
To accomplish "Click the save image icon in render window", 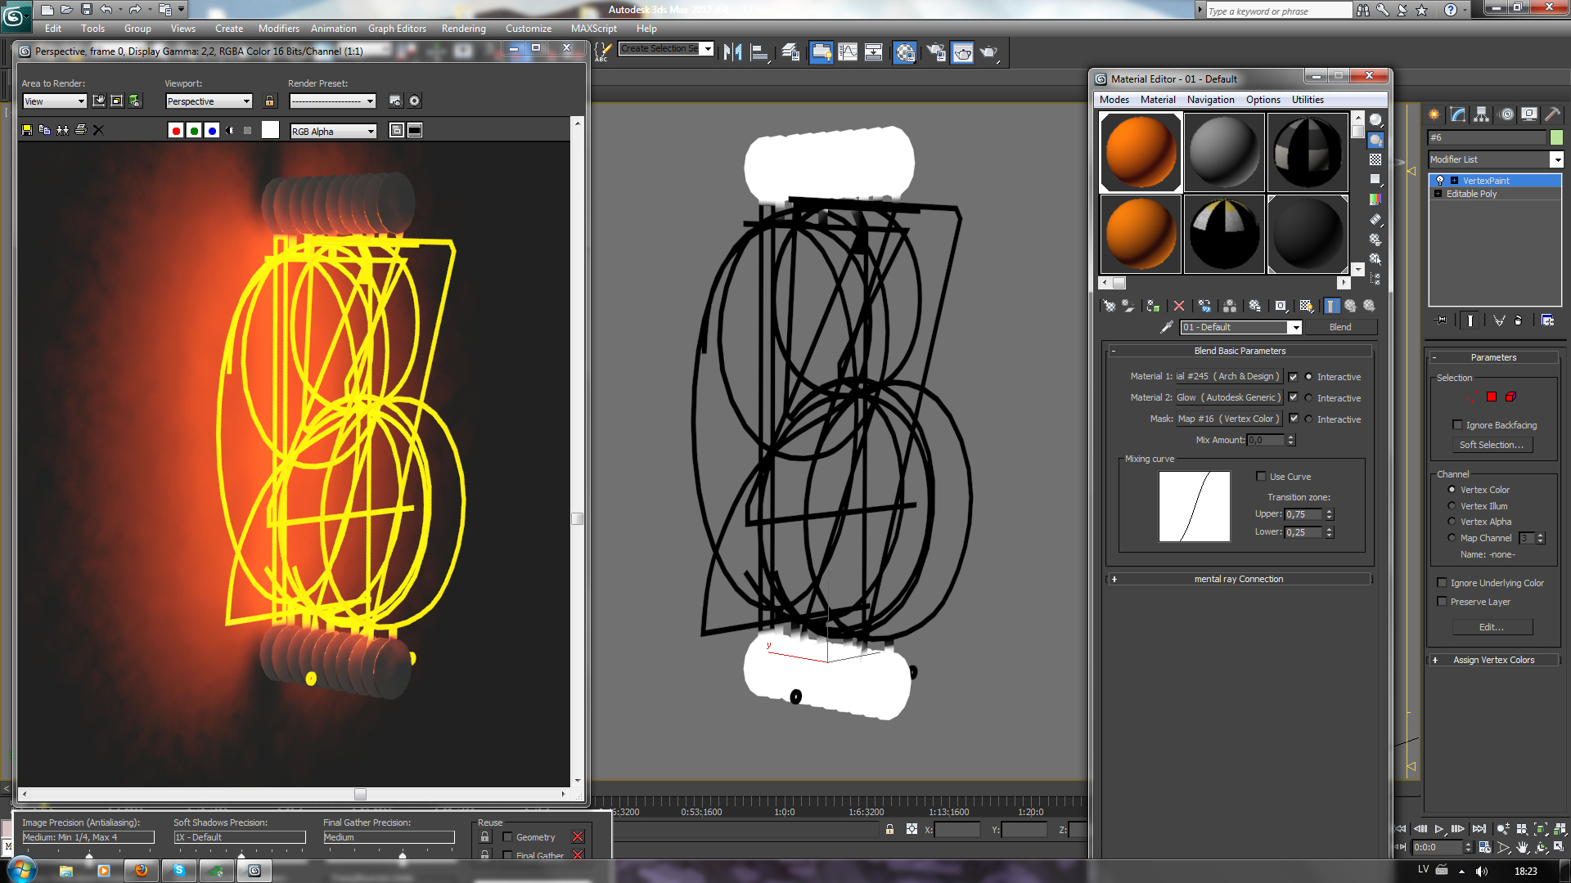I will point(27,130).
